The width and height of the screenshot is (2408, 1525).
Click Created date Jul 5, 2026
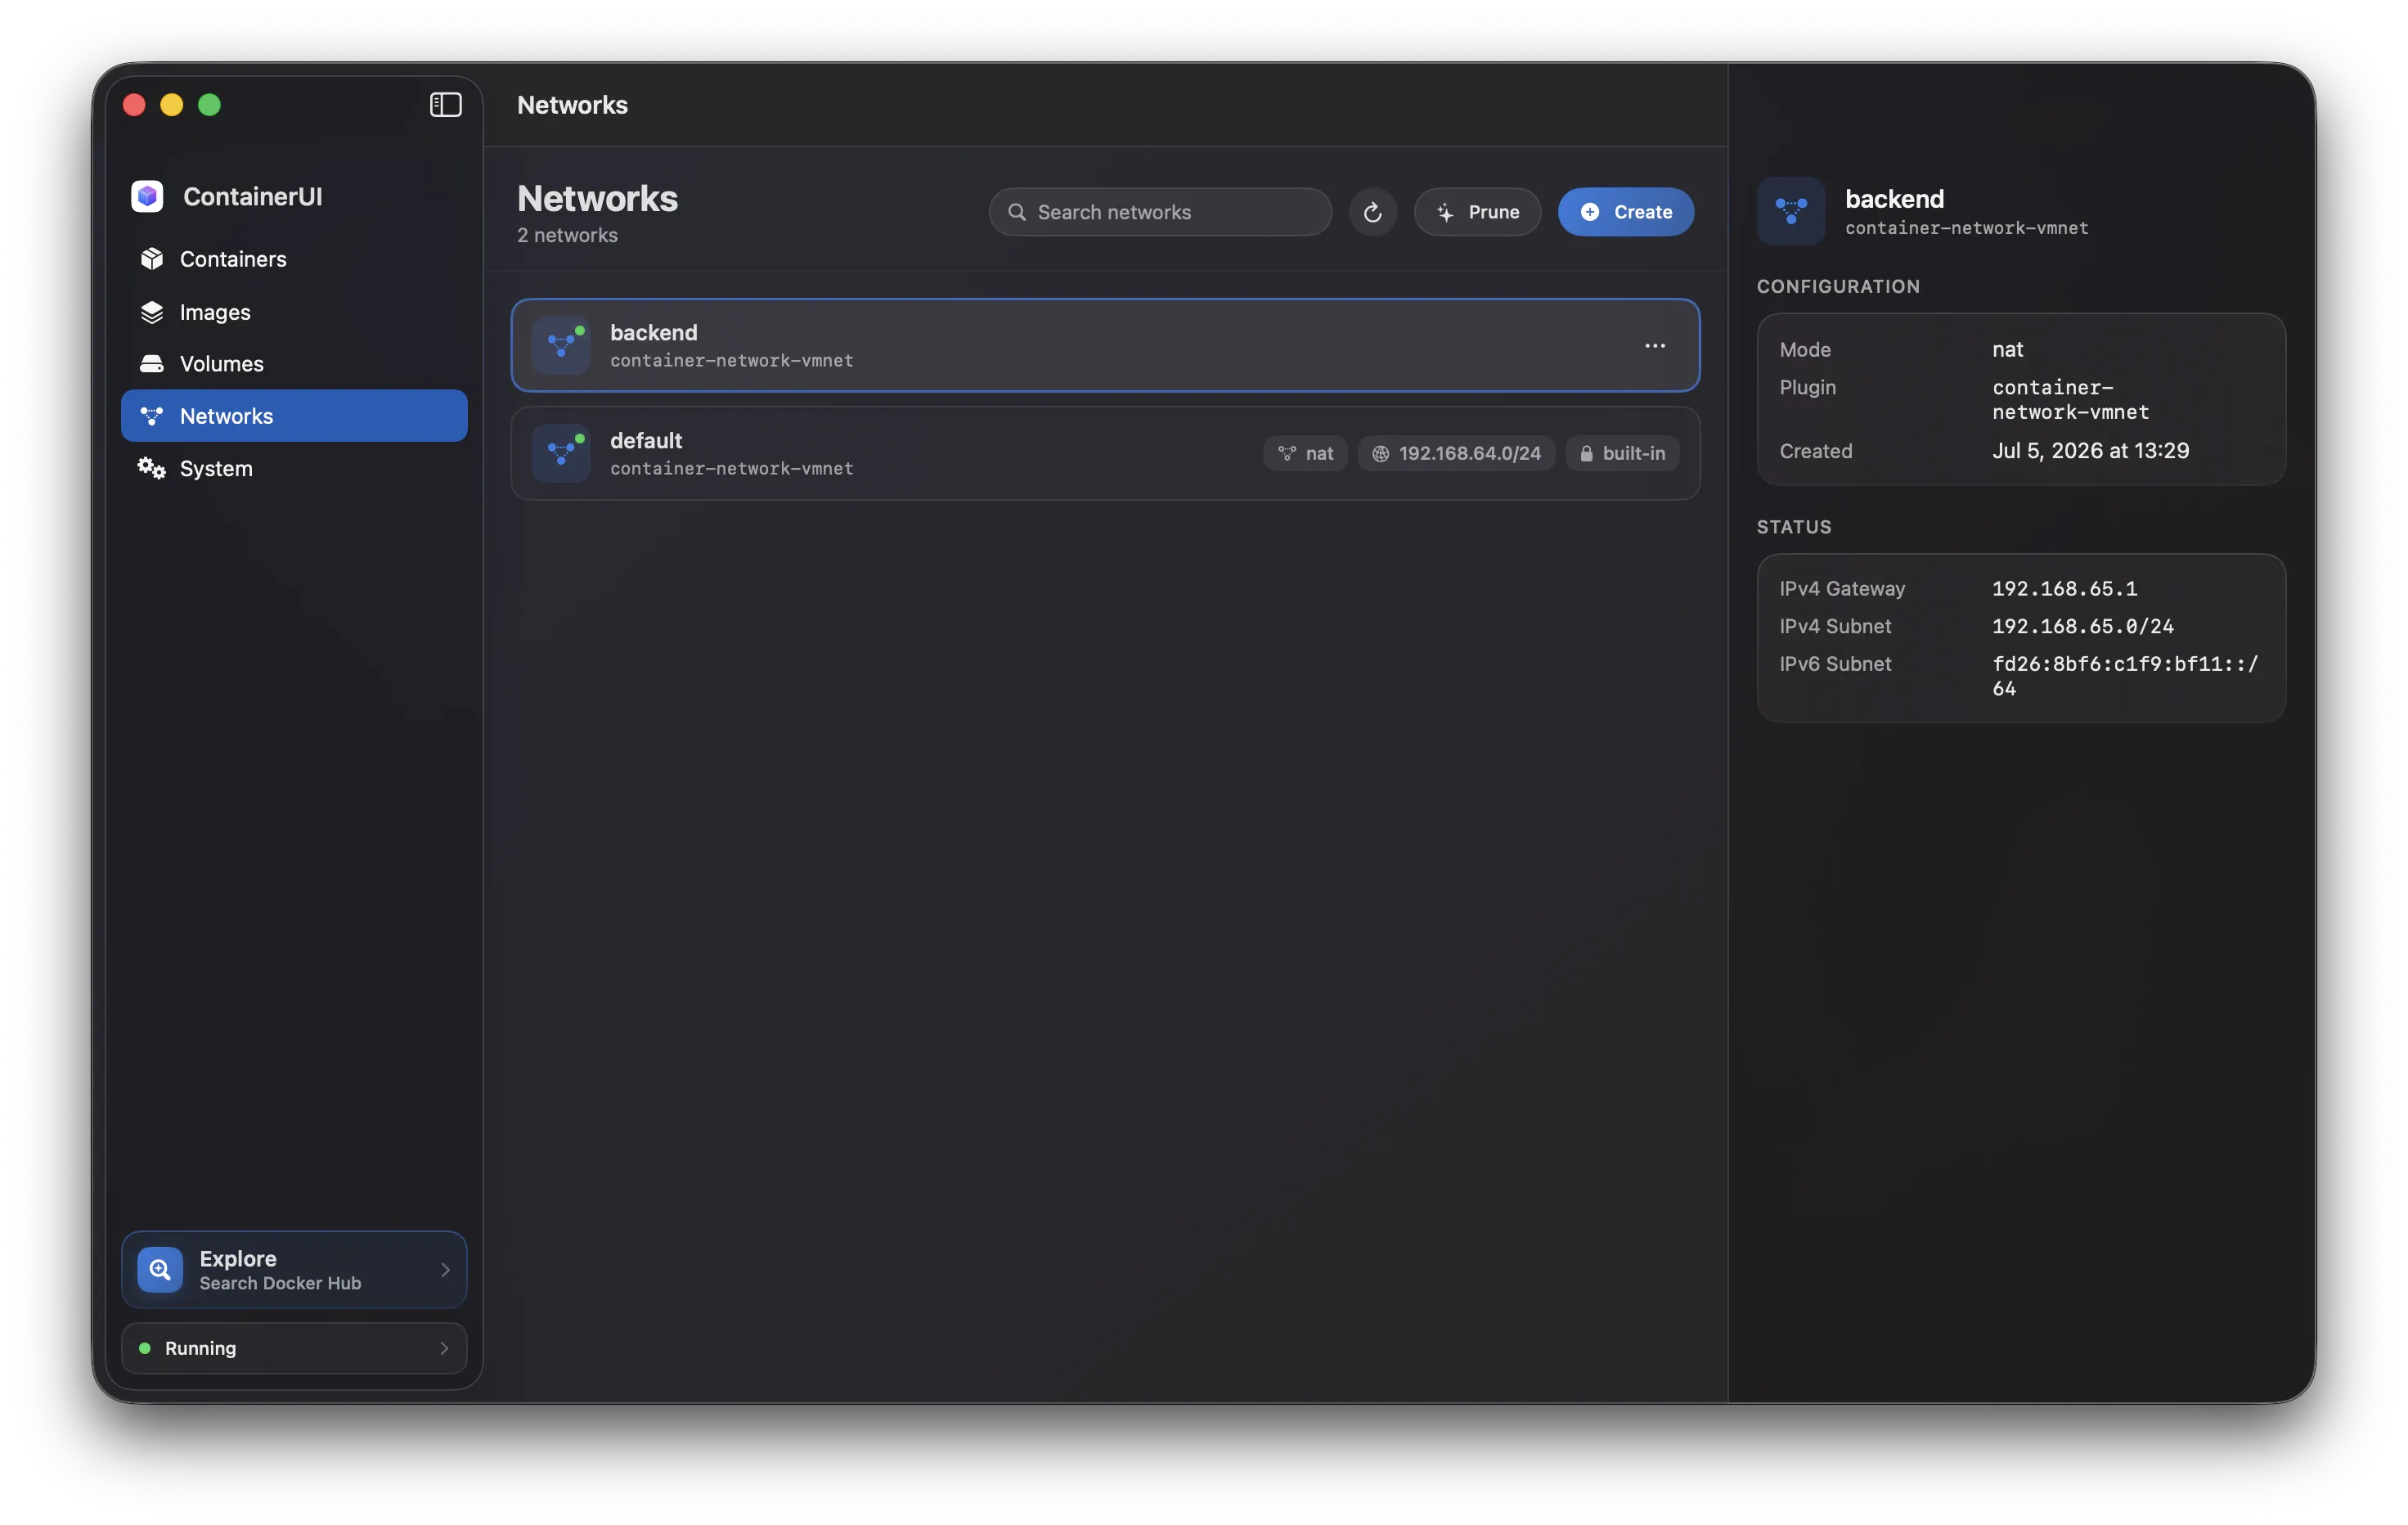[x=2090, y=451]
